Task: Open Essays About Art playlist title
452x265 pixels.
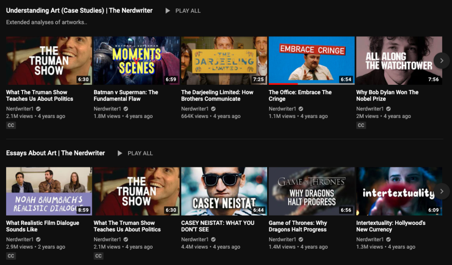Action: (x=55, y=153)
